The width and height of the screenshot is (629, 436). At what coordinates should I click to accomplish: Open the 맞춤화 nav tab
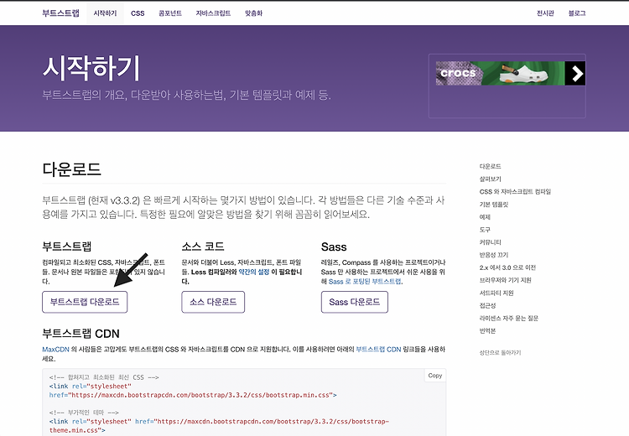[x=253, y=13]
